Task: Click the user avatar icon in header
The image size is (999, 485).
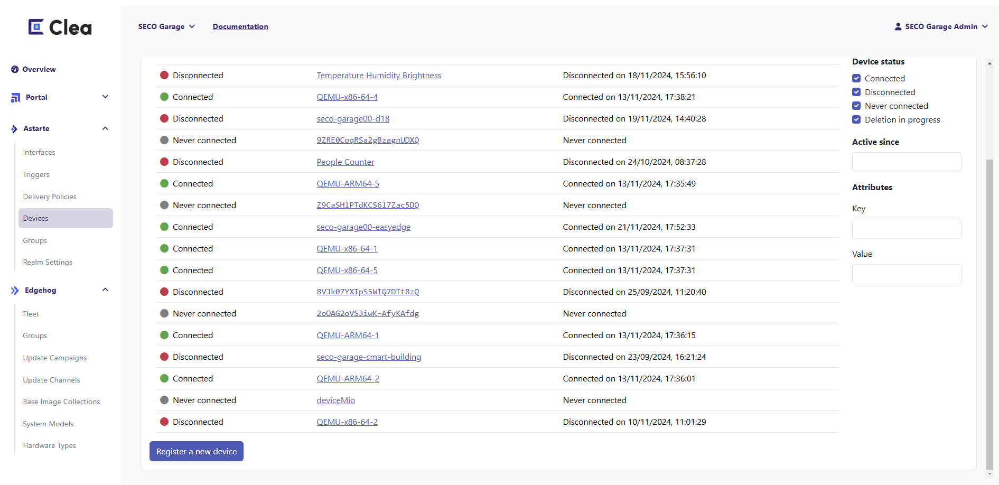Action: click(x=898, y=26)
